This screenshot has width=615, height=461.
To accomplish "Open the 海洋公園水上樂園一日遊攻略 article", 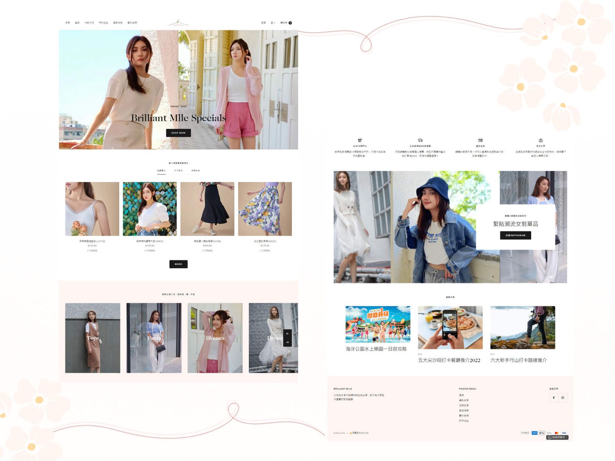I will click(377, 324).
